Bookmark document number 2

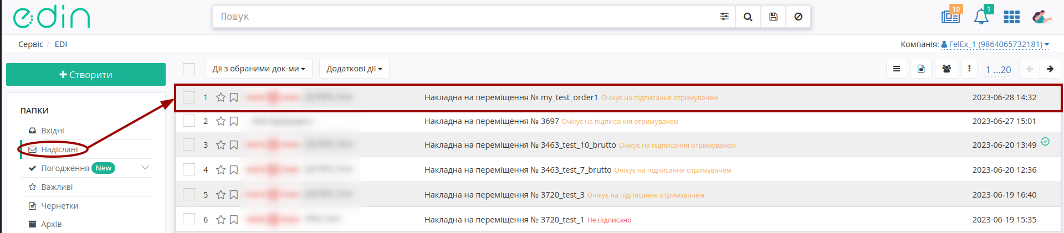click(234, 121)
